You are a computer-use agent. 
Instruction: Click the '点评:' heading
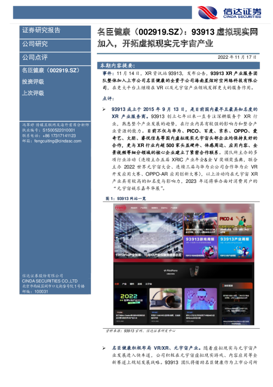(x=108, y=98)
